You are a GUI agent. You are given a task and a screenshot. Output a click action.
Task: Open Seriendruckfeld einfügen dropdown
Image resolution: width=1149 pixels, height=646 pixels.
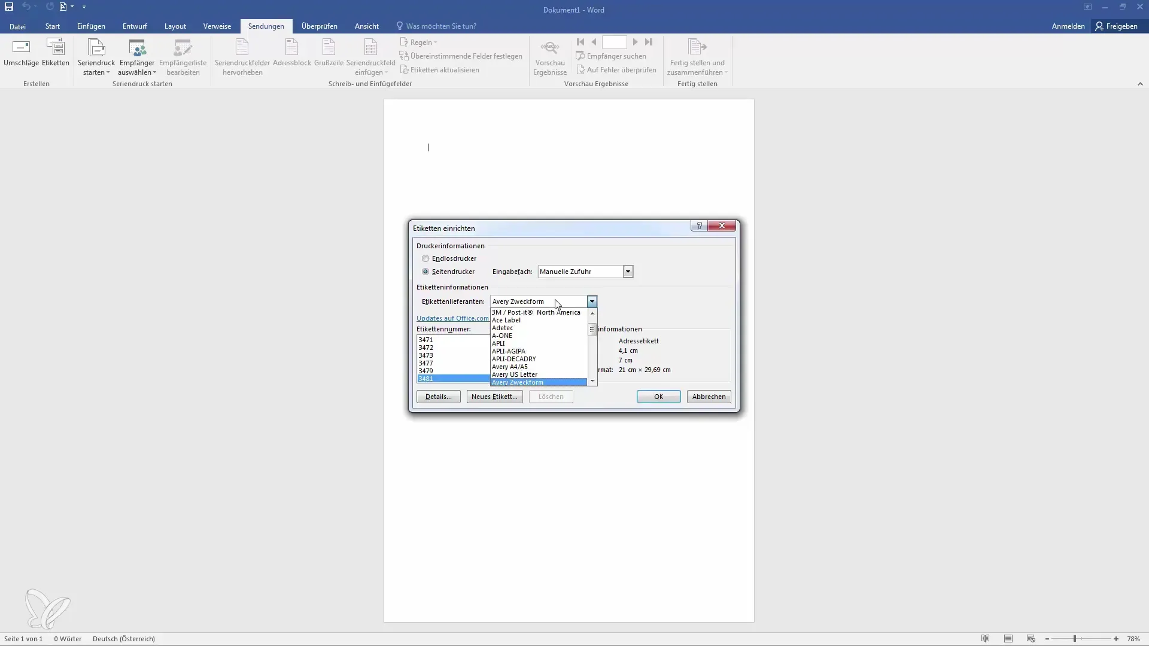pos(370,57)
